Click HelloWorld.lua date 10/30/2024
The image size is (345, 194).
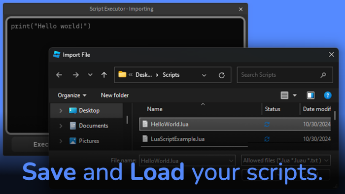pos(317,125)
